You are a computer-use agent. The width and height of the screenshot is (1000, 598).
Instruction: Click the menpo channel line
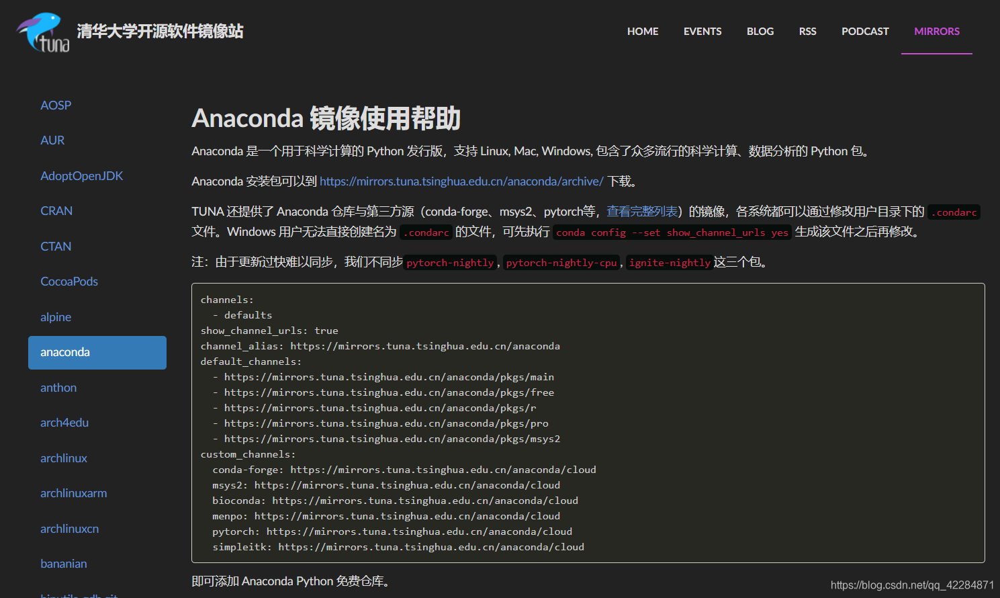point(386,516)
